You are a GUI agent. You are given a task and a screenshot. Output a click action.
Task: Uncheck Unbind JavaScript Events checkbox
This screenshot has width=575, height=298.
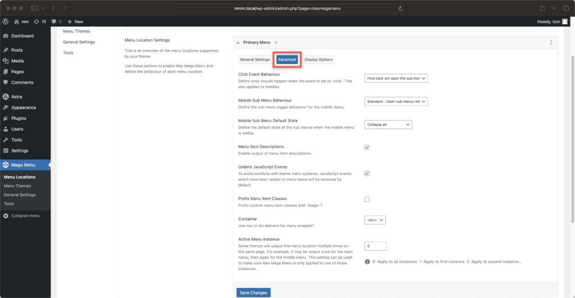click(367, 173)
